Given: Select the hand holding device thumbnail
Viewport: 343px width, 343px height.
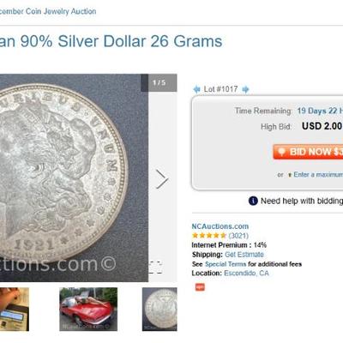Looking at the screenshot, I should [15, 310].
